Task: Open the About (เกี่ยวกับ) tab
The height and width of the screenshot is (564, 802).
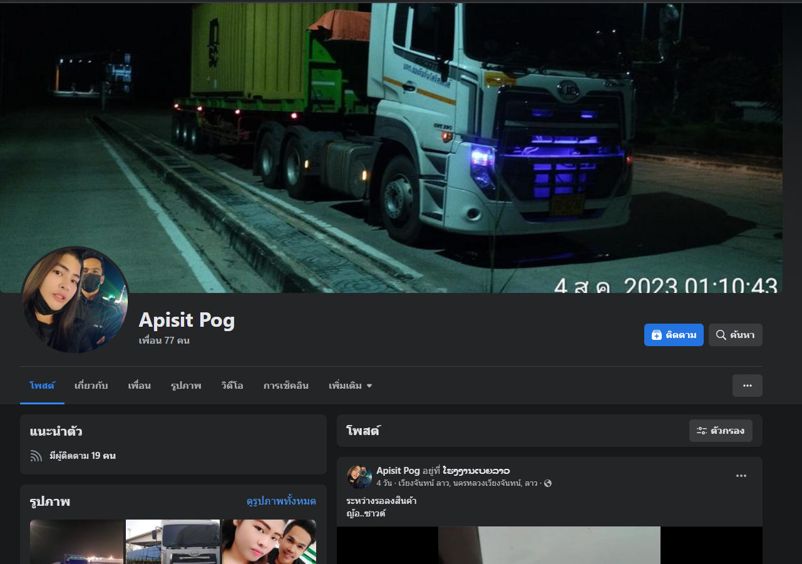Action: (x=91, y=386)
